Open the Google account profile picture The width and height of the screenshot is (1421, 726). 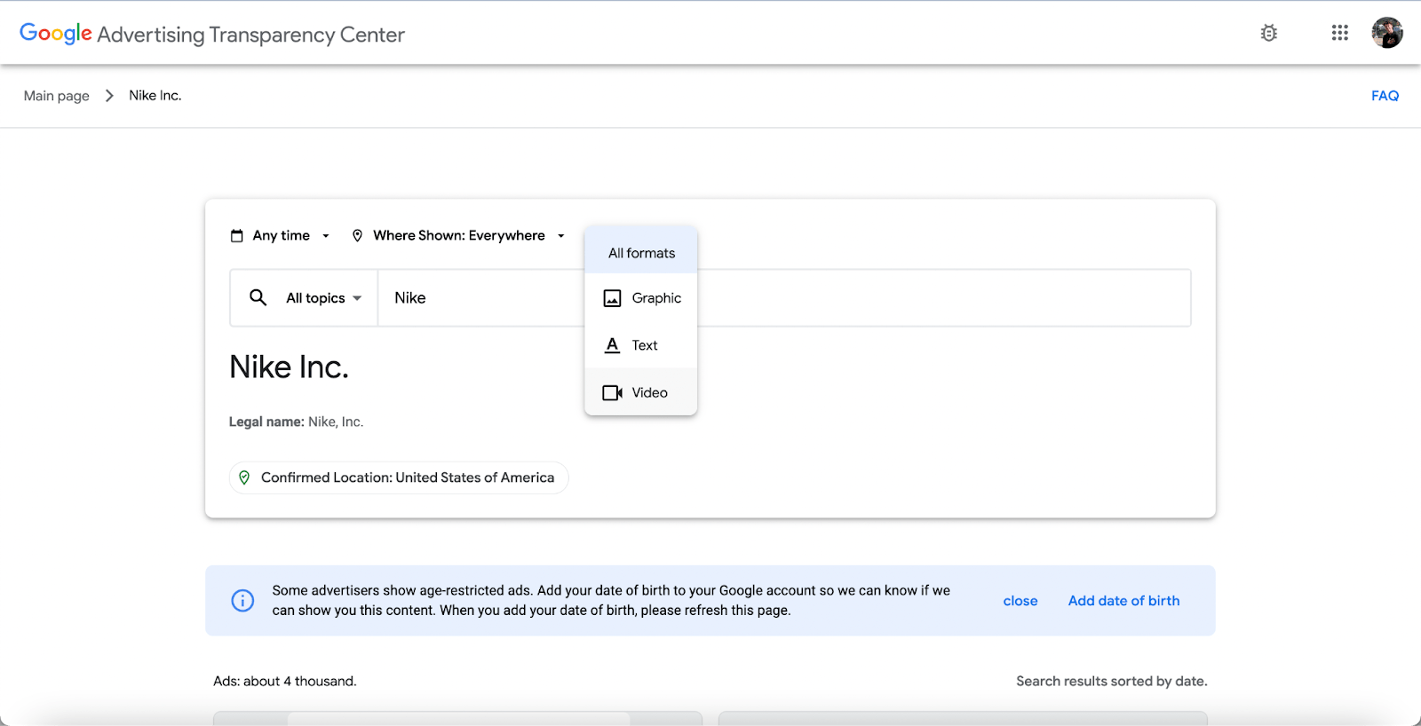1386,33
